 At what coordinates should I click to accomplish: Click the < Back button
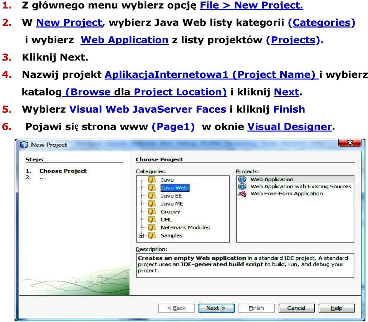point(176,308)
